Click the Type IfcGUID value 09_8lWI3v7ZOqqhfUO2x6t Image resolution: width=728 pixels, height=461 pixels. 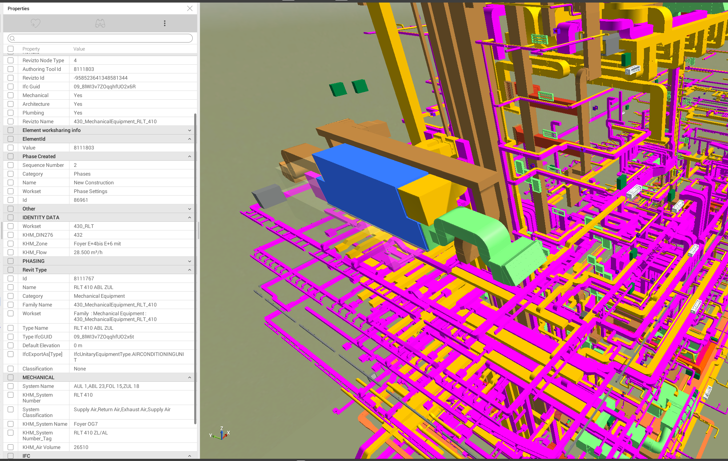pos(104,337)
